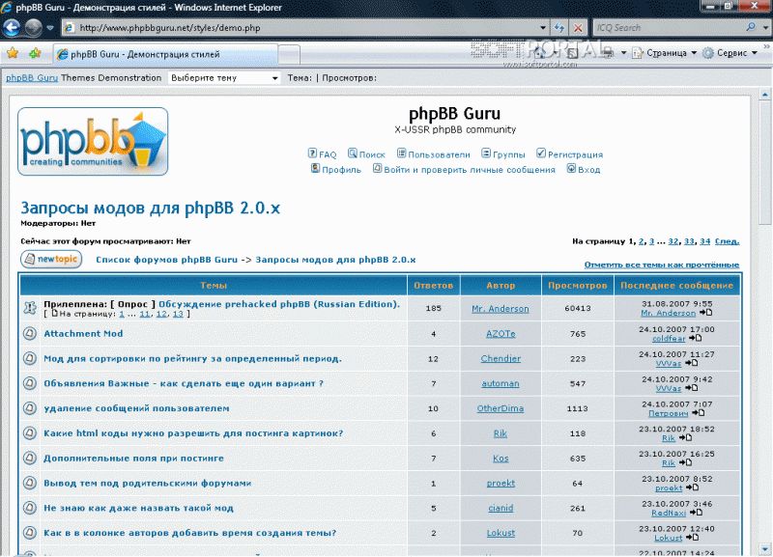Refresh the page using the address bar refresh icon

(x=559, y=28)
